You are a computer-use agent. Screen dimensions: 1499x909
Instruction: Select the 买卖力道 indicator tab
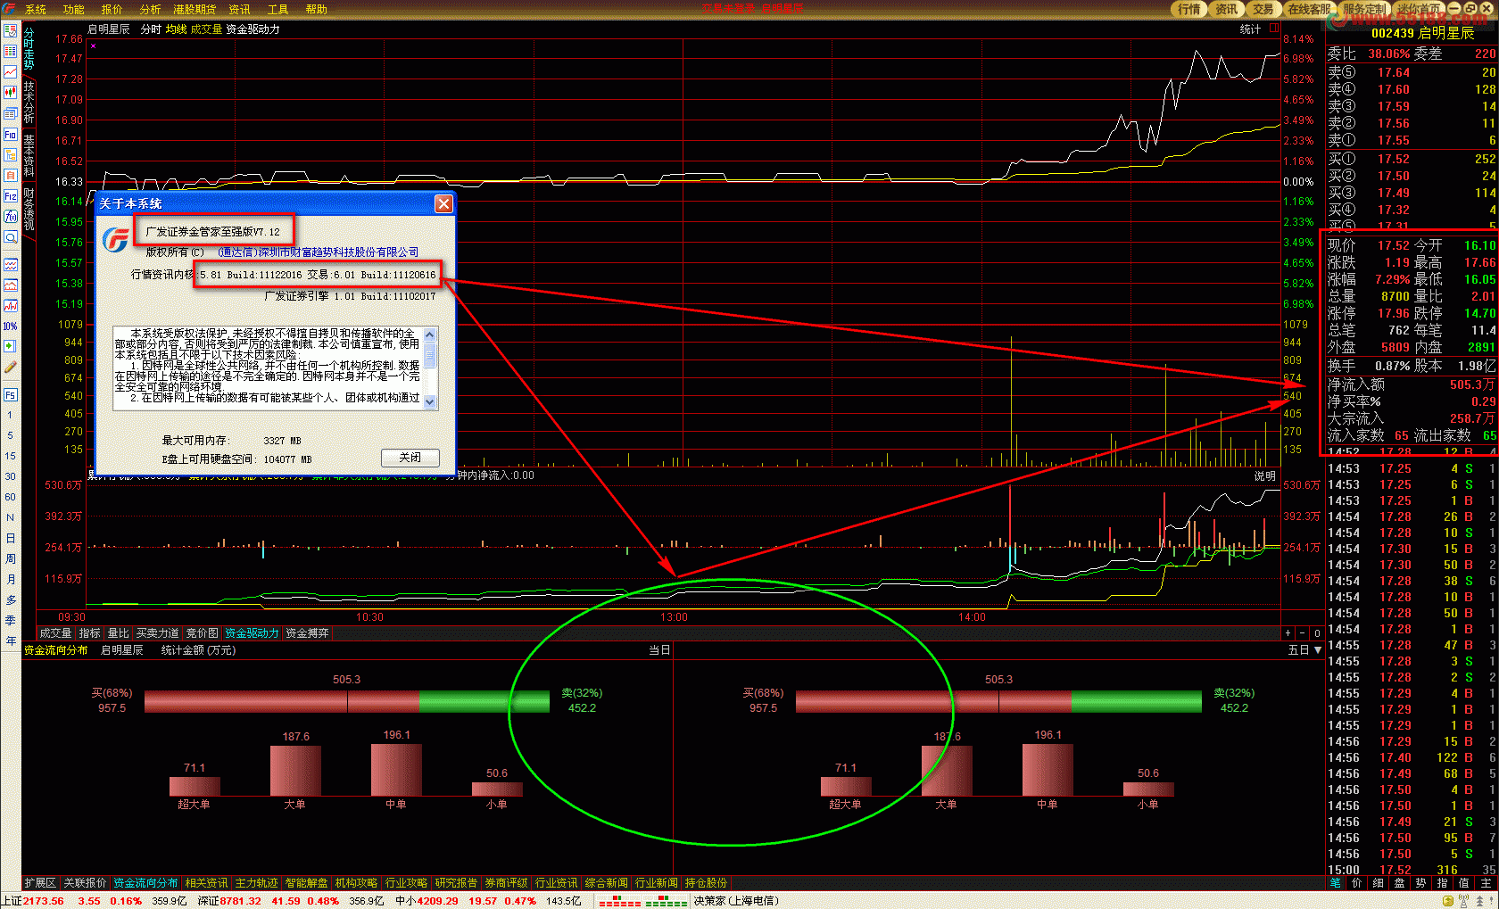(158, 633)
